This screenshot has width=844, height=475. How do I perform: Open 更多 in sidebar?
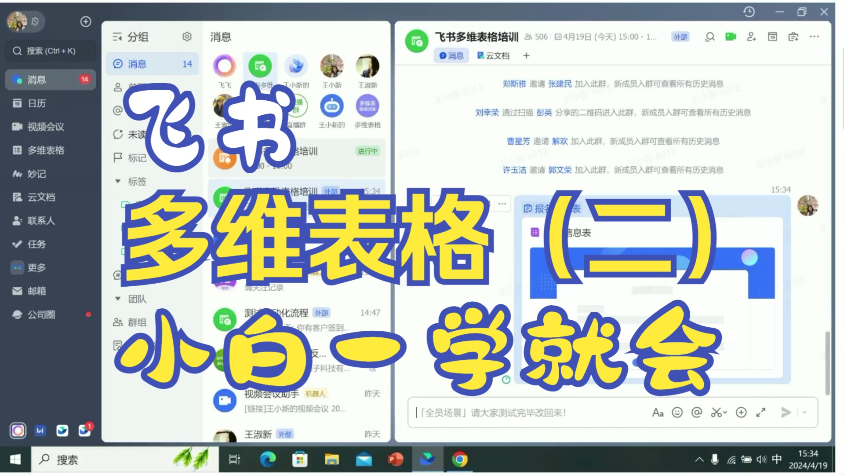[x=51, y=267]
